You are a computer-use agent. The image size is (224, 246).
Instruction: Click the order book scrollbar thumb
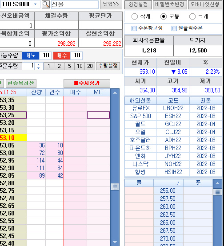[115, 186]
